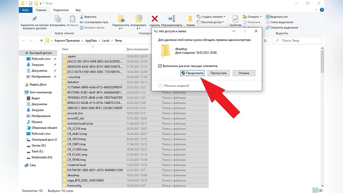Click the file list vertical scrollbar
343x193 pixels.
coord(323,114)
